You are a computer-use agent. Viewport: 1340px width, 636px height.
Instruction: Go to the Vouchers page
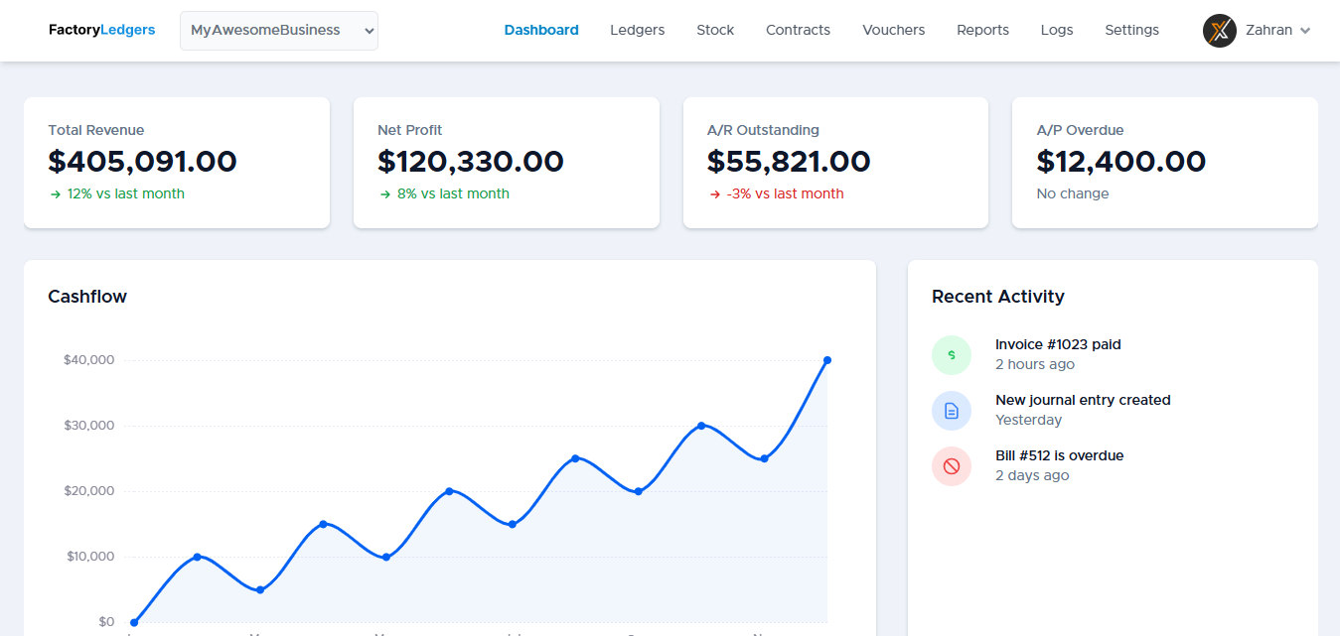click(893, 30)
